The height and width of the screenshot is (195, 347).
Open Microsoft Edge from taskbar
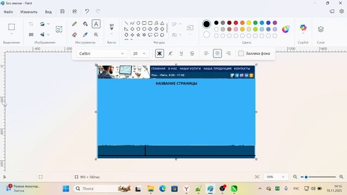[163, 188]
